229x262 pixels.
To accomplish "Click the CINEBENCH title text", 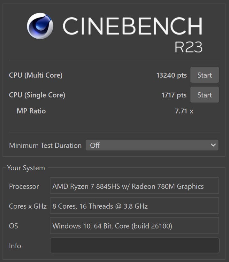I will point(132,26).
